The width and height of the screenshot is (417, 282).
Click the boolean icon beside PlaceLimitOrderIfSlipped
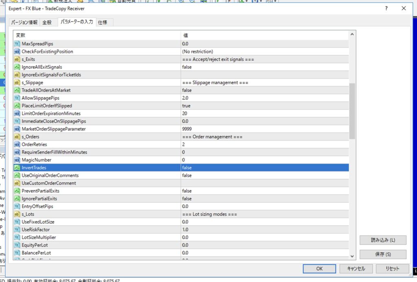(17, 106)
